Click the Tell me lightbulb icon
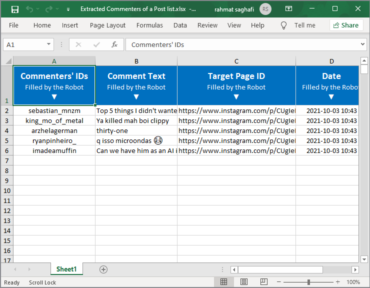This screenshot has height=288, width=370. pyautogui.click(x=283, y=25)
